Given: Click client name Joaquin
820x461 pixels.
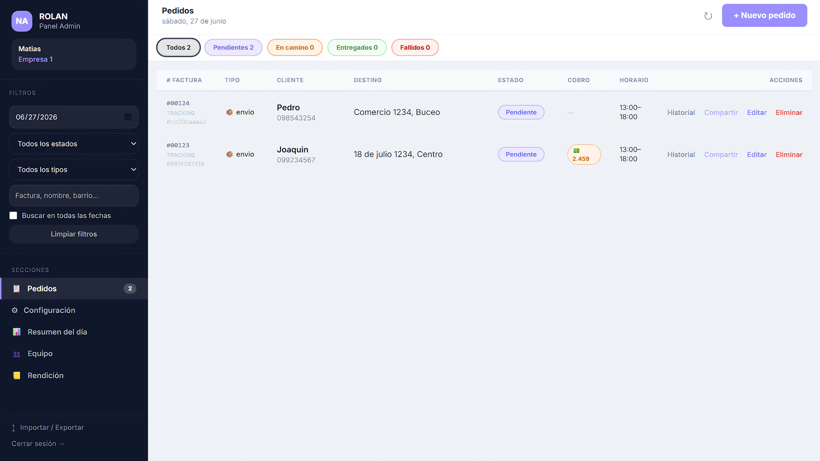Looking at the screenshot, I should tap(293, 149).
